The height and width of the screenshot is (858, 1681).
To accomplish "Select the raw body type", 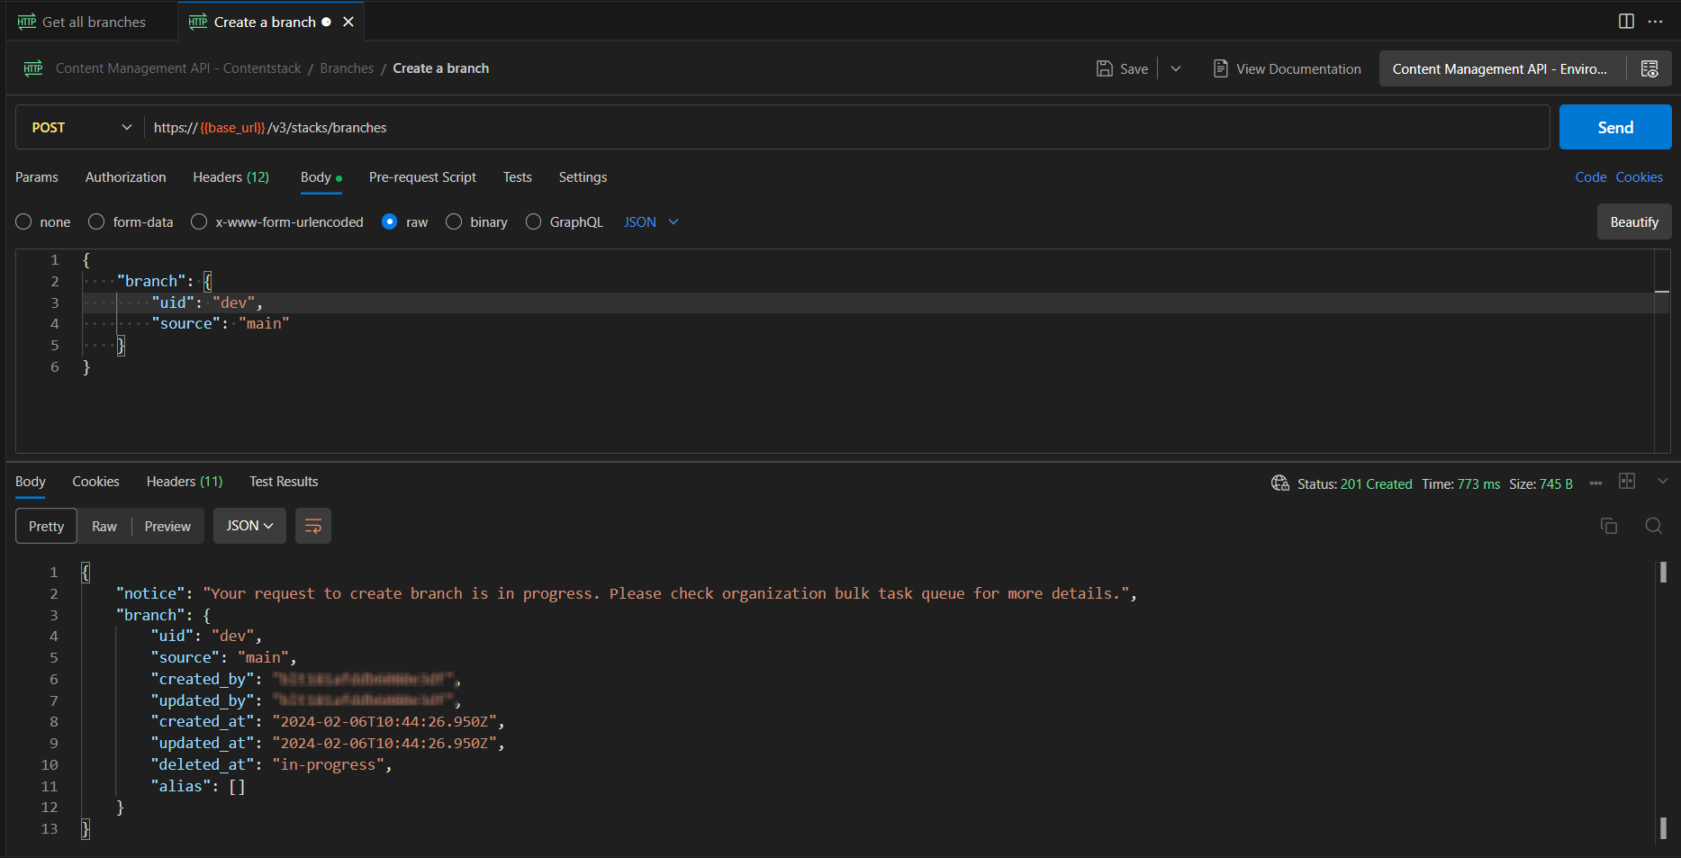I will (x=390, y=222).
